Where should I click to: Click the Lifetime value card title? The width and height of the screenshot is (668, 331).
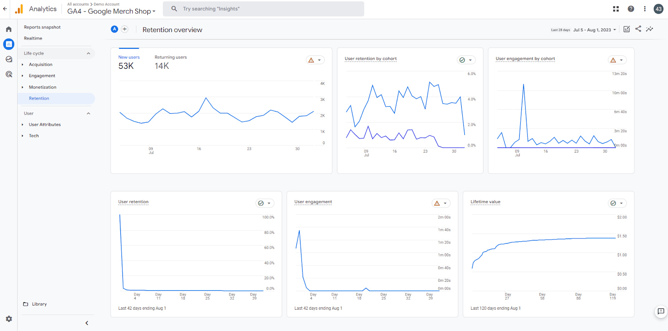pos(485,202)
